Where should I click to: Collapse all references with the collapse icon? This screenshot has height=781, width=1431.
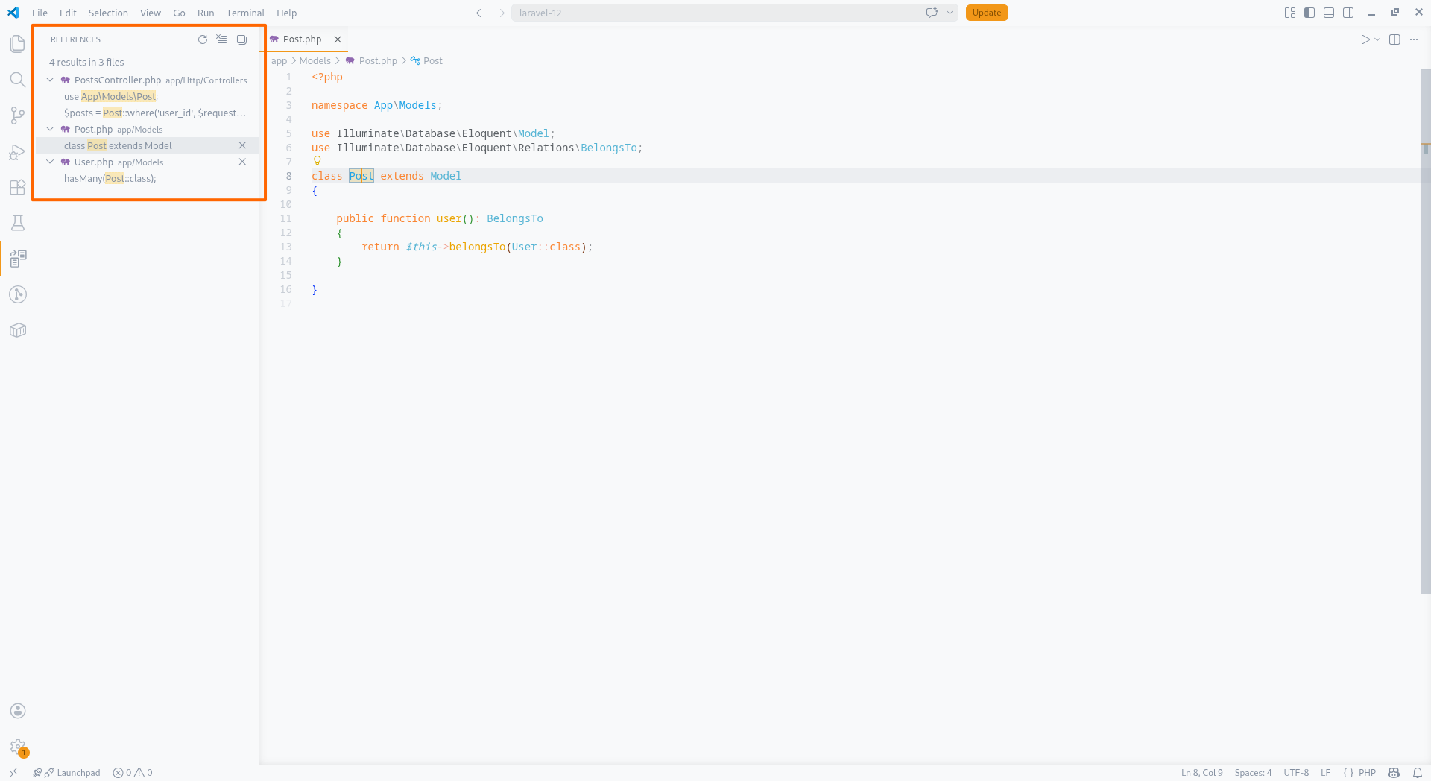tap(241, 39)
